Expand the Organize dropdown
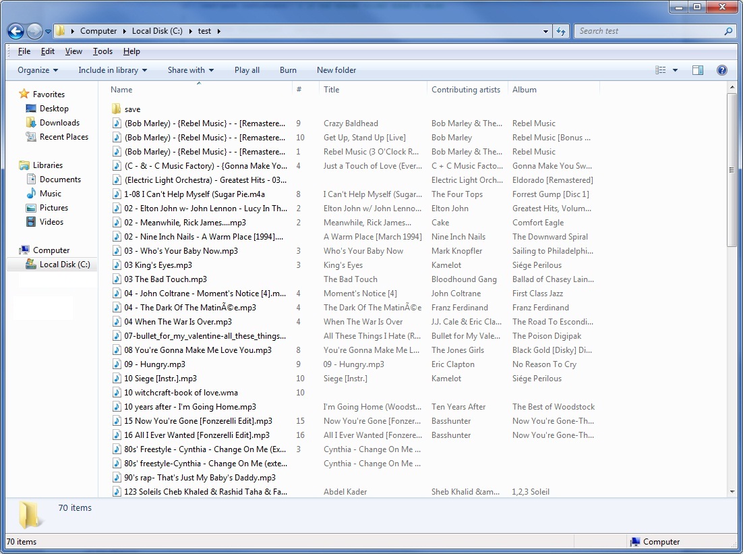This screenshot has width=743, height=554. pyautogui.click(x=37, y=70)
